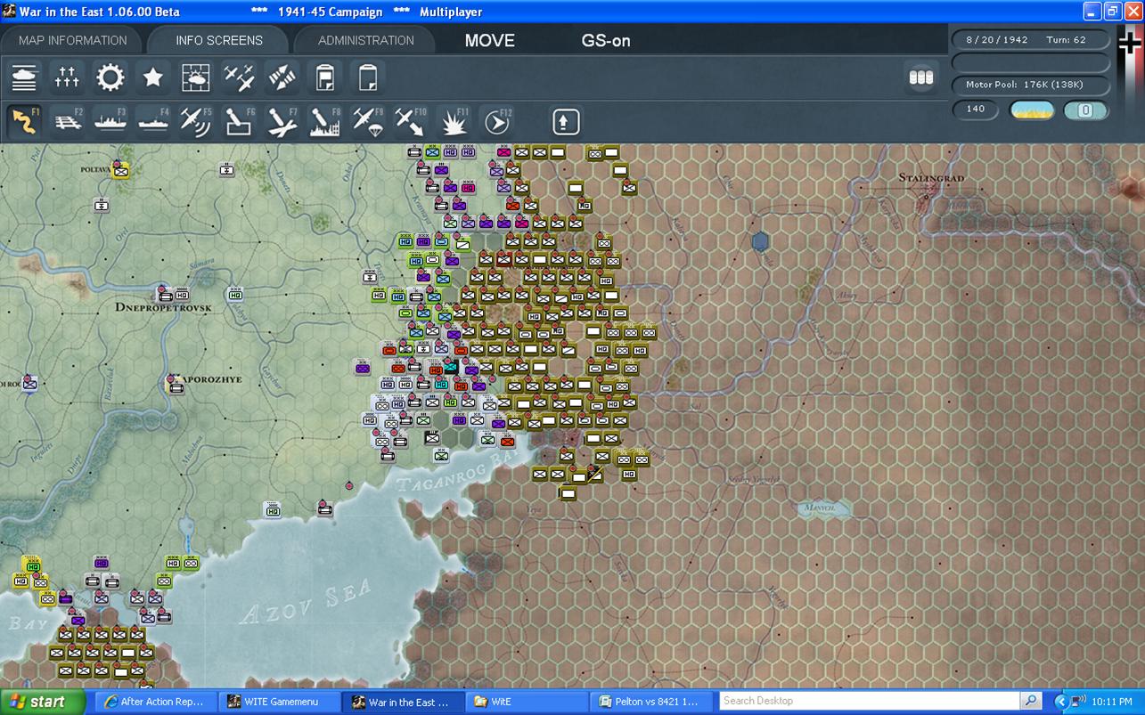Open the ADMINISTRATION tab
This screenshot has width=1145, height=715.
click(x=365, y=40)
